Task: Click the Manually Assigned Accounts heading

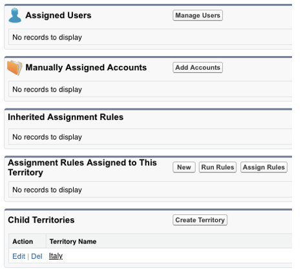Action: click(86, 68)
